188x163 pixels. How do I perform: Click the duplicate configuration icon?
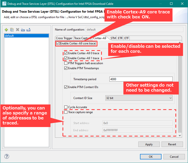[x=12, y=30]
